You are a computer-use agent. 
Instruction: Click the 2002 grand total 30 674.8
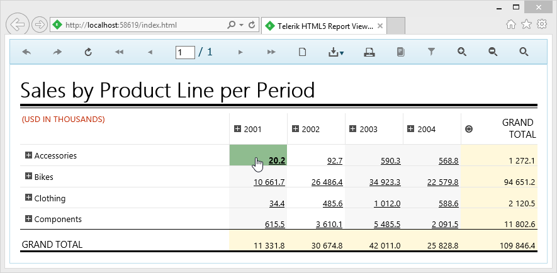[327, 245]
